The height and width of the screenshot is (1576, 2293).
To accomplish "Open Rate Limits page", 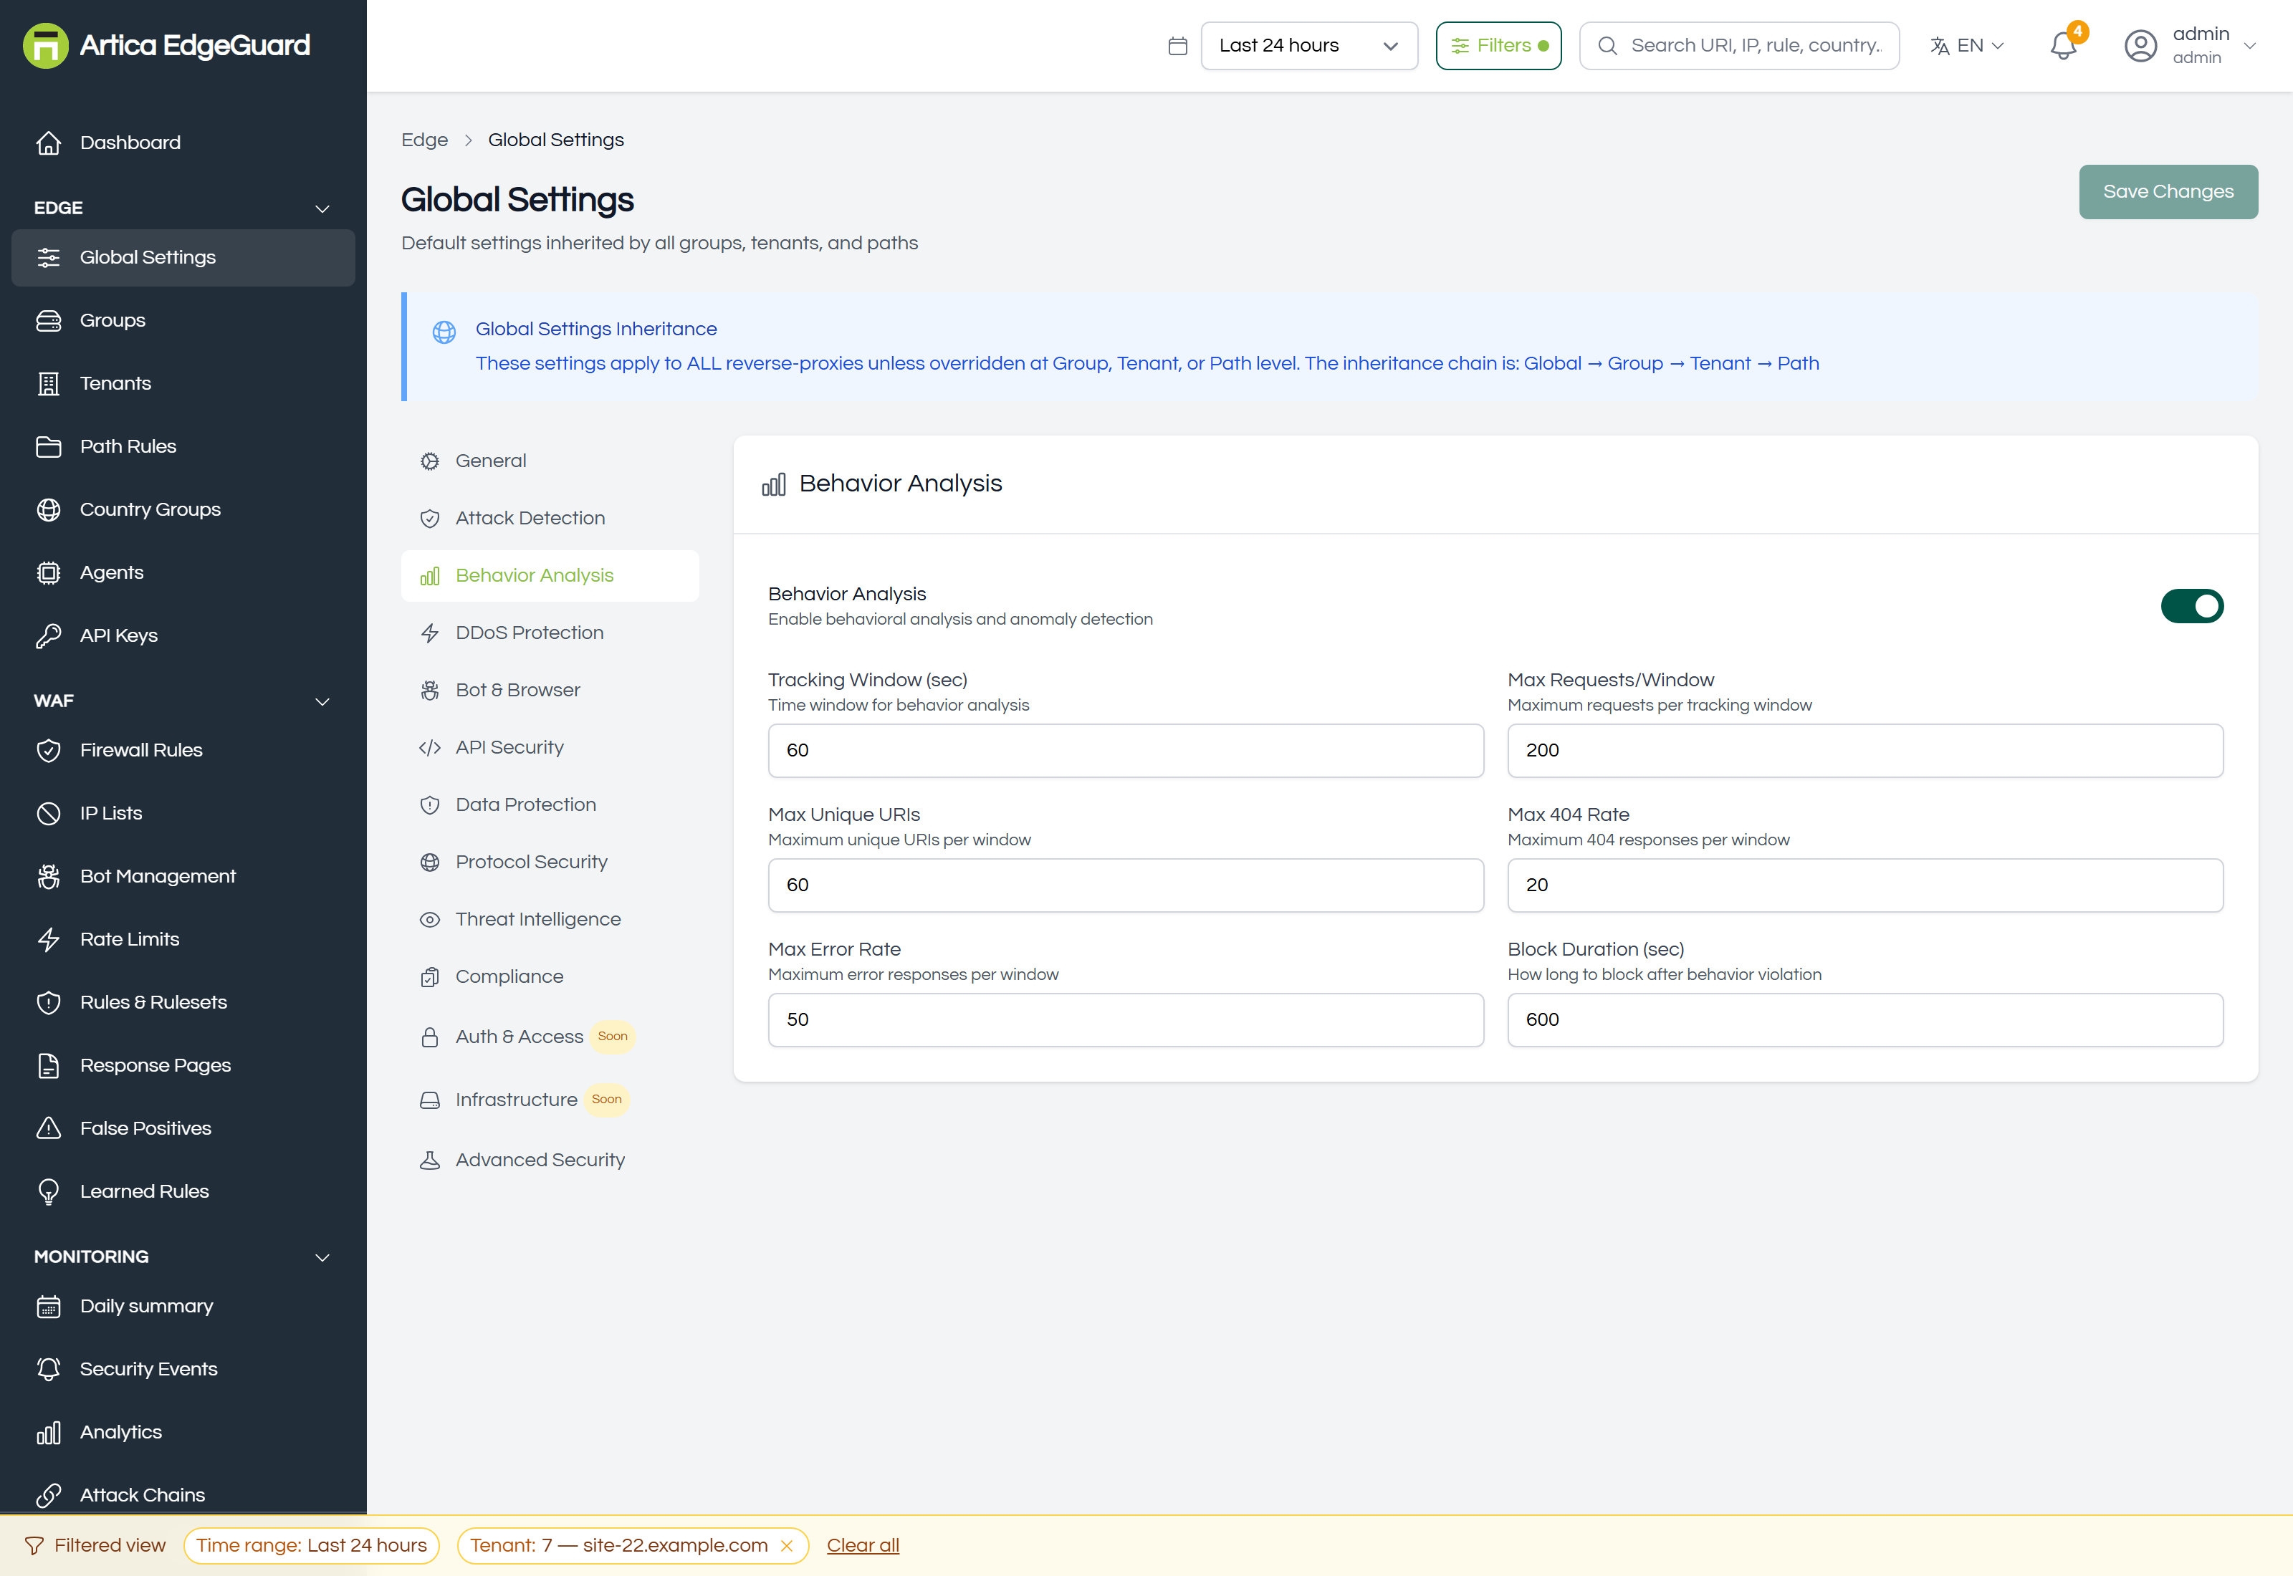I will click(183, 940).
